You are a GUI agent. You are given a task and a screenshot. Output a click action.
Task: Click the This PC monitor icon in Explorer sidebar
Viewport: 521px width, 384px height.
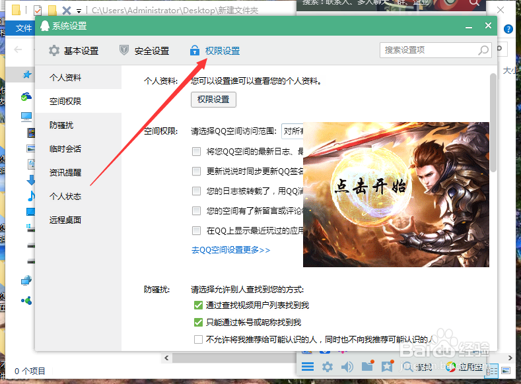pyautogui.click(x=26, y=117)
